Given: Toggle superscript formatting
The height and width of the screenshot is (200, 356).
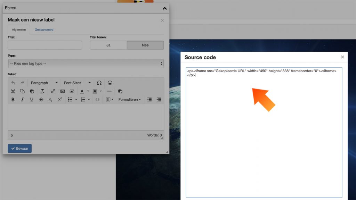Looking at the screenshot, I should (60, 100).
